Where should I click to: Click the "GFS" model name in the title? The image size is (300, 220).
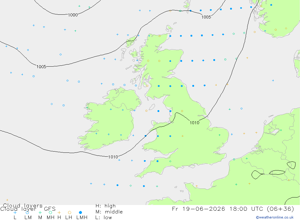[50, 209]
